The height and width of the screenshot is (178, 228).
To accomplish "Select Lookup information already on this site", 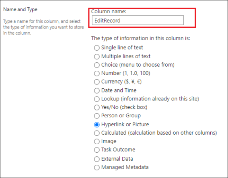I will pyautogui.click(x=97, y=99).
